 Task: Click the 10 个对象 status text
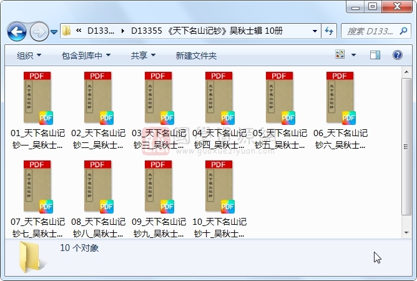[x=79, y=248]
